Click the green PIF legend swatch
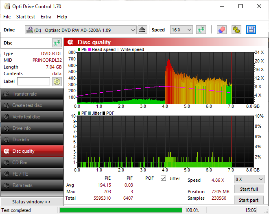The image size is (269, 214). click(79, 113)
